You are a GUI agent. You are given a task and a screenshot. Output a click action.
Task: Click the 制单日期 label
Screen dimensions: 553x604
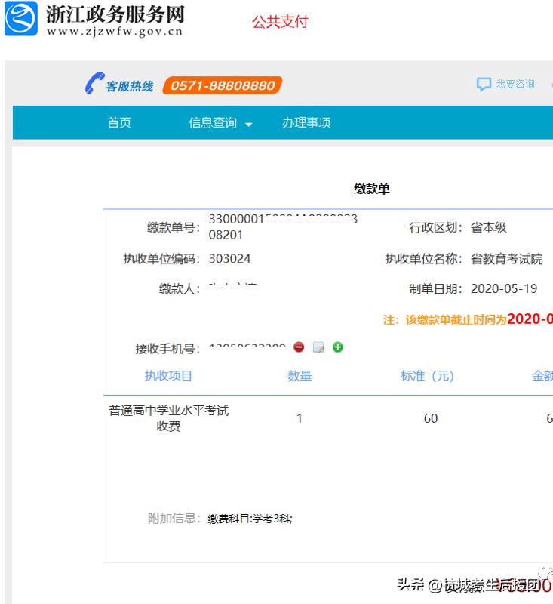pos(435,289)
